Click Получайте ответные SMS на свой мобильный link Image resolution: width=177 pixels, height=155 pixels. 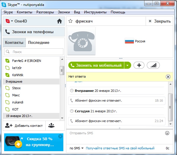click(120, 148)
